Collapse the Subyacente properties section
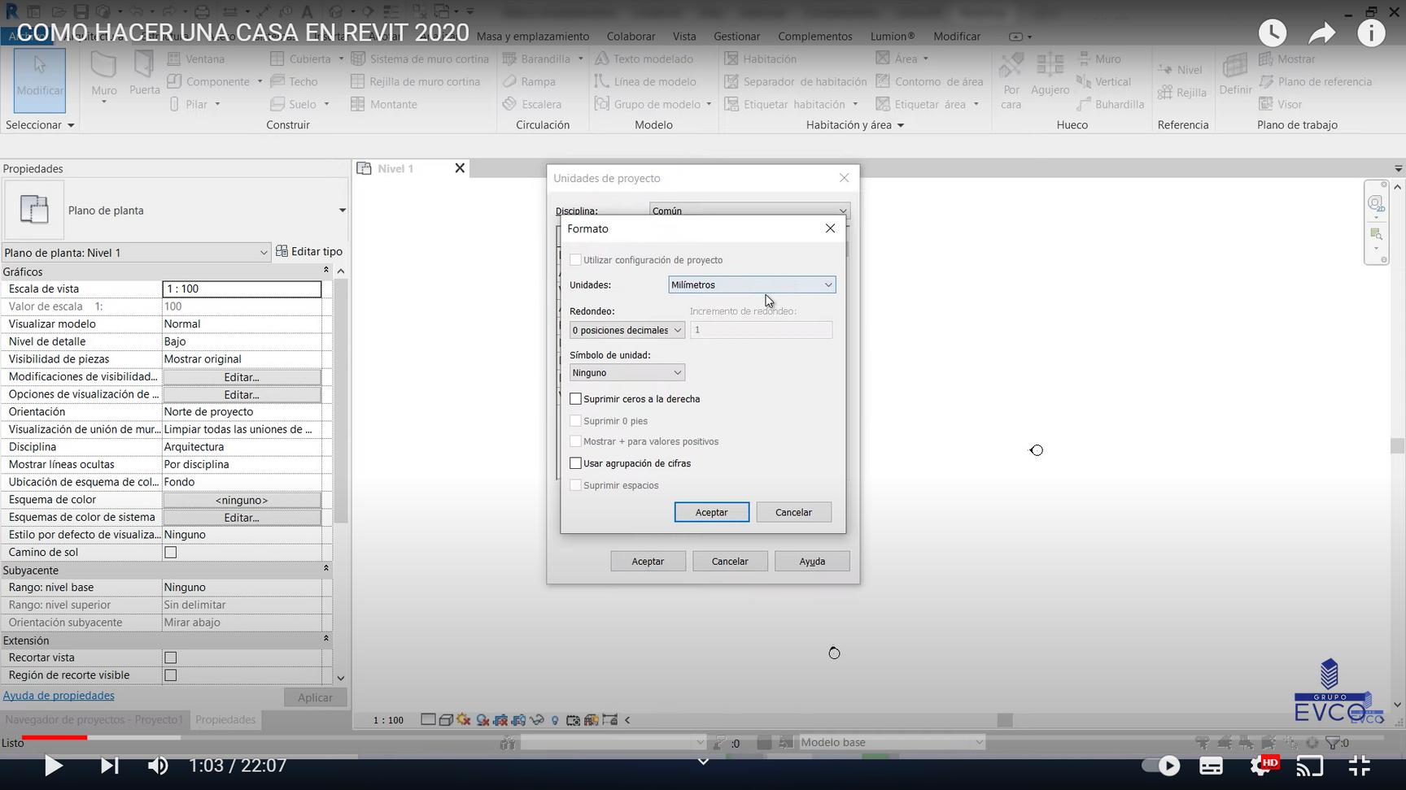Screen dimensions: 1406x790 [326, 570]
